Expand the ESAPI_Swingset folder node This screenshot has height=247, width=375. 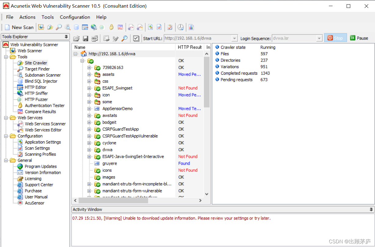89,88
